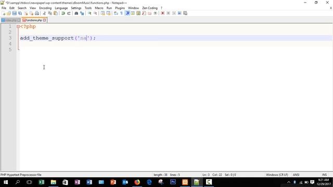
Task: Open the File menu
Action: (4, 8)
